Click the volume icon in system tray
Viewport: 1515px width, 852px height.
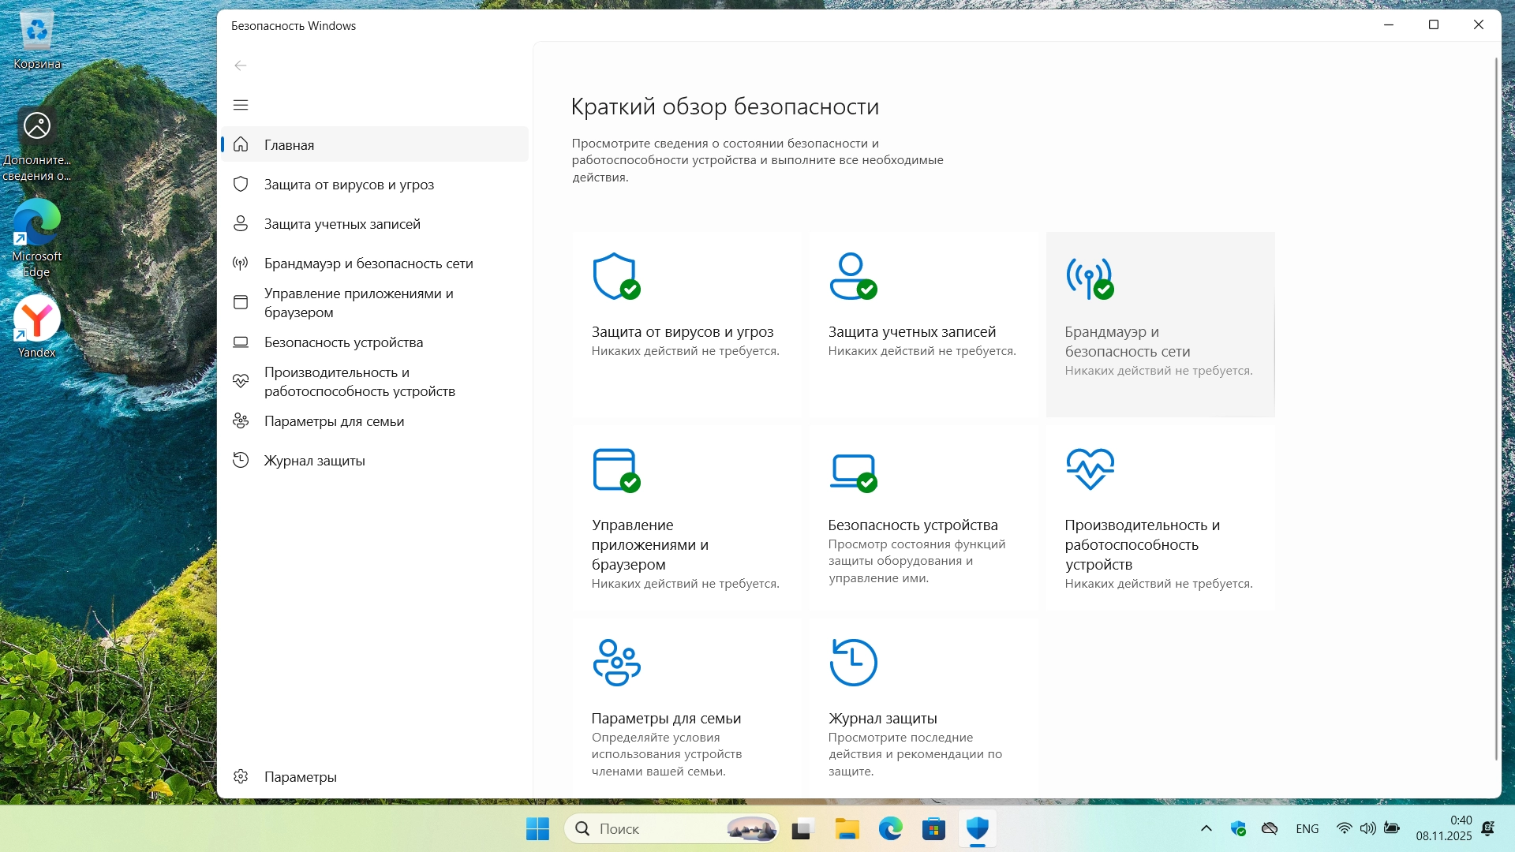click(x=1367, y=828)
